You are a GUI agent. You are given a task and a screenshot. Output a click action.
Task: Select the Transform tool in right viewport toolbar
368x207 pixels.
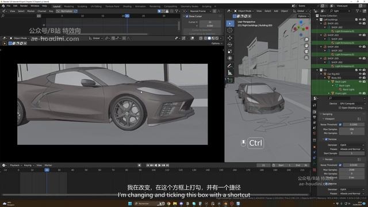pos(230,58)
